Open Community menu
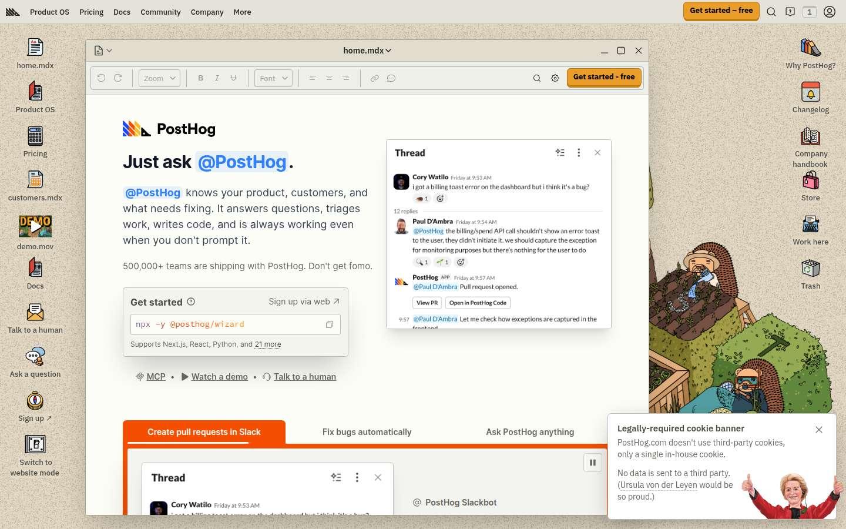 coord(160,12)
